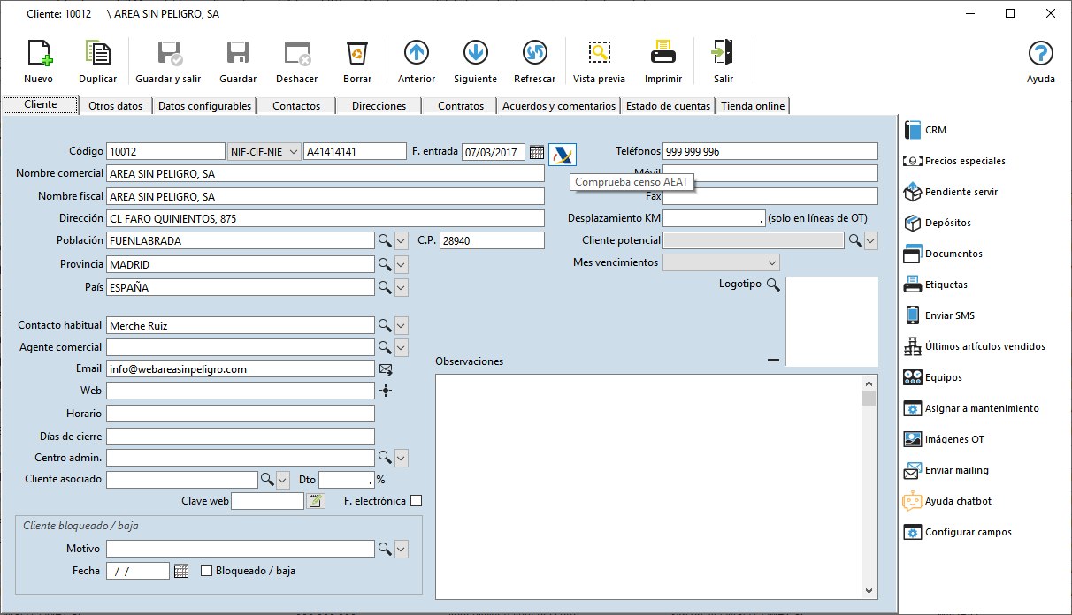Click the Deshacer undo button
Image resolution: width=1072 pixels, height=615 pixels.
click(x=297, y=60)
